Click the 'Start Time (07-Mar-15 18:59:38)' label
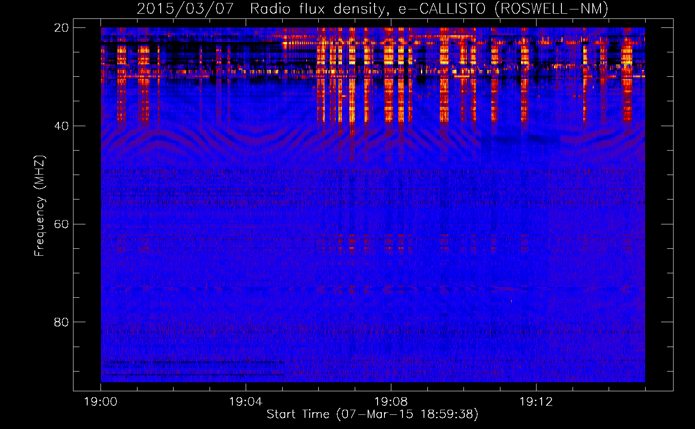 pos(372,414)
